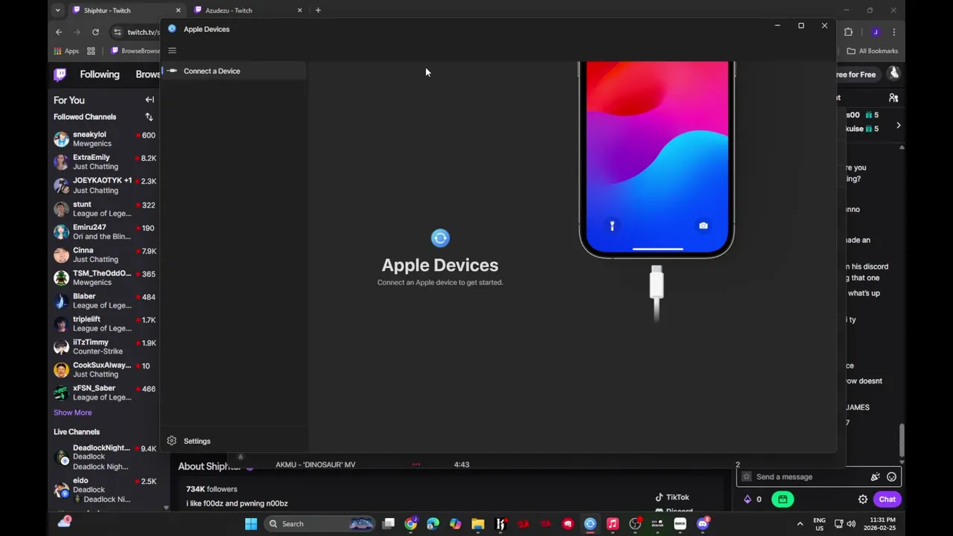The height and width of the screenshot is (536, 953).
Task: Click the Twitch logo home icon
Action: [60, 74]
